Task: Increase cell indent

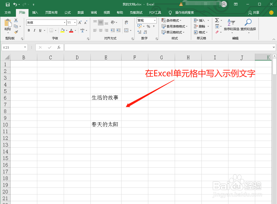Action: [118, 30]
